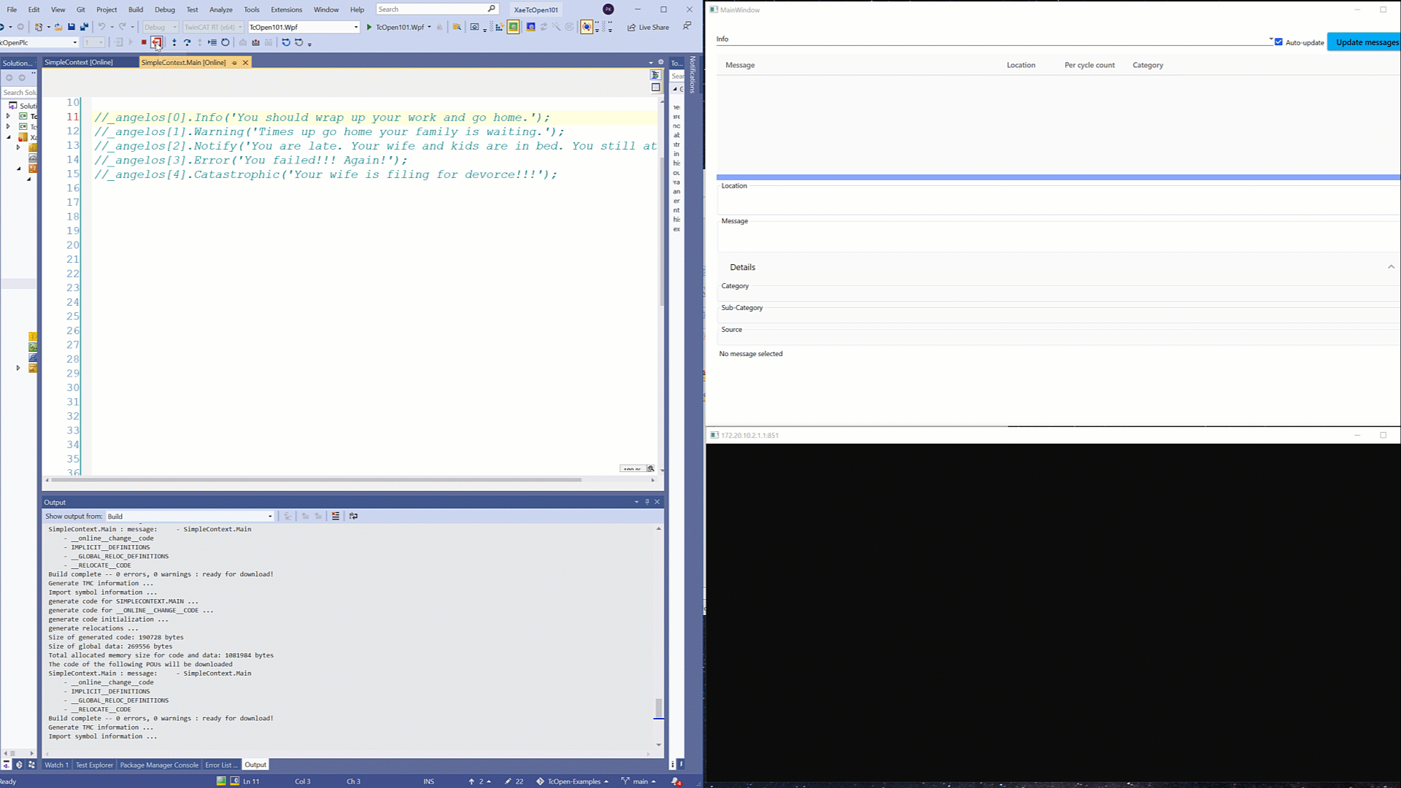1401x788 pixels.
Task: Open the Extensions menu
Action: point(286,9)
